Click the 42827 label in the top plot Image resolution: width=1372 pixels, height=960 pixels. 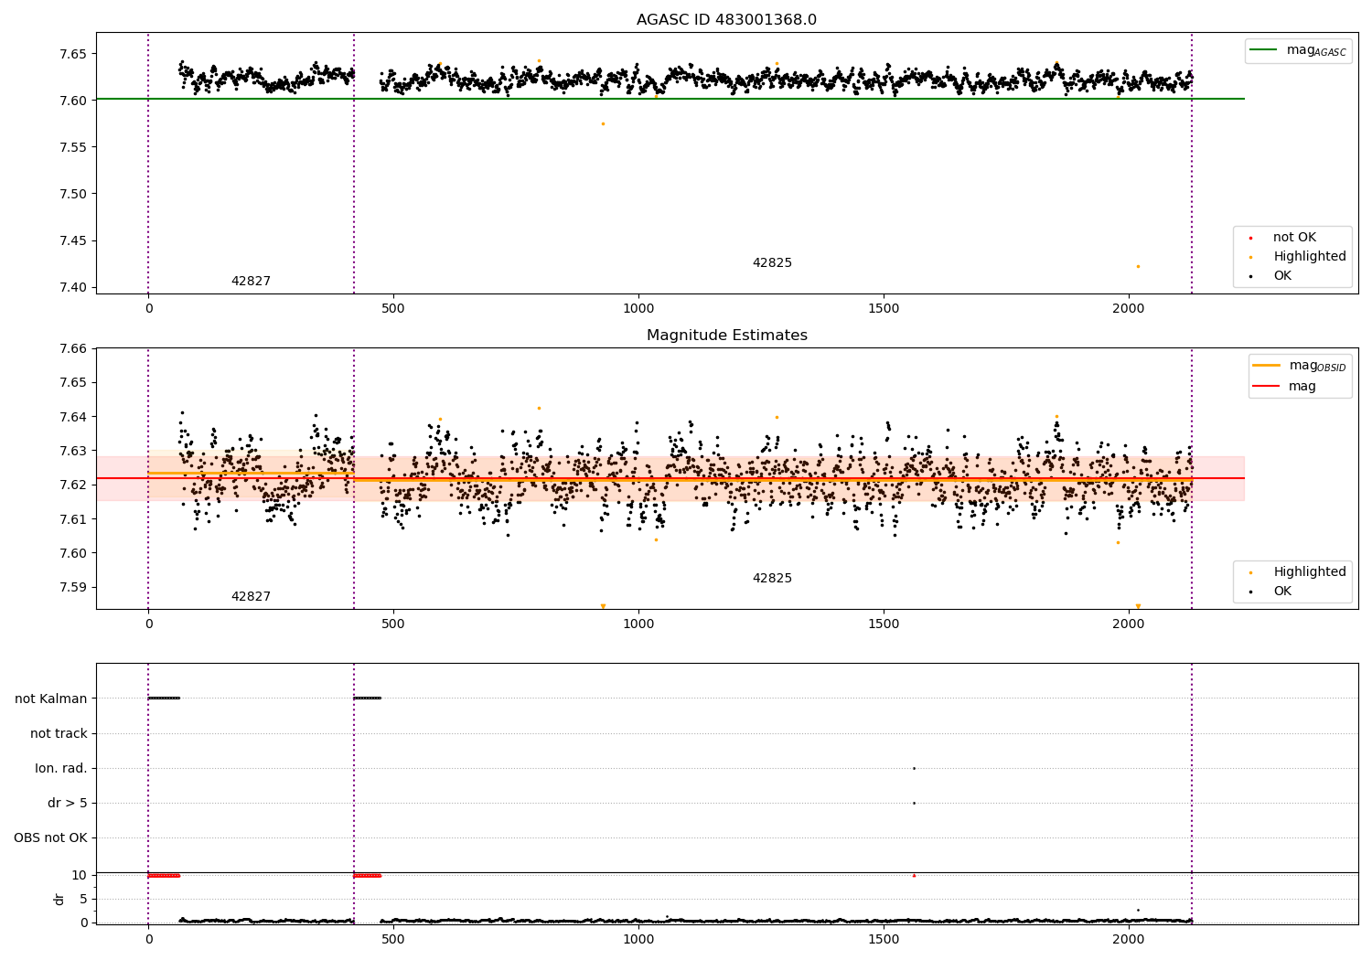[251, 281]
